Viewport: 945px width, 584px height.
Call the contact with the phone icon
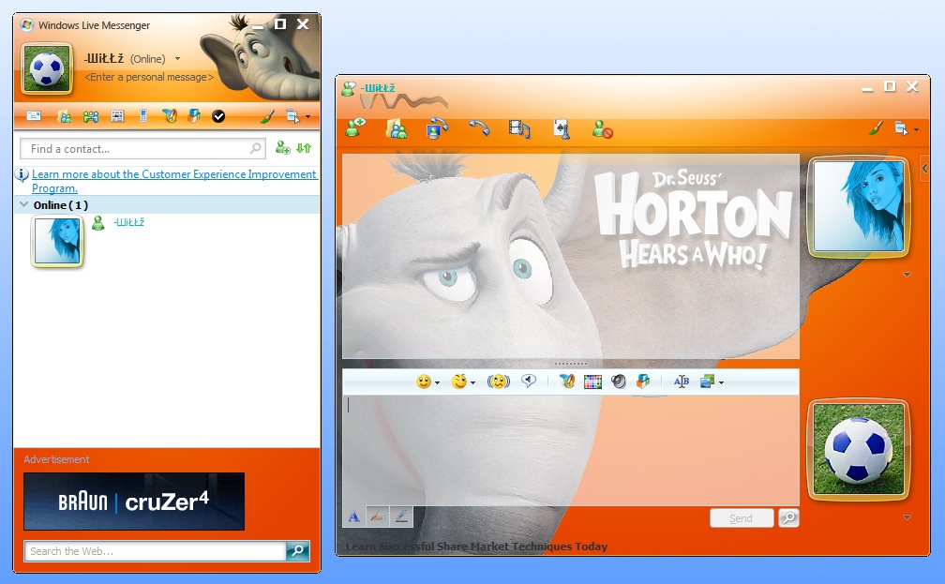coord(479,128)
